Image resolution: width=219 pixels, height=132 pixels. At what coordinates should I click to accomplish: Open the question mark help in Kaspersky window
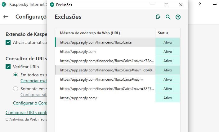(199, 4)
